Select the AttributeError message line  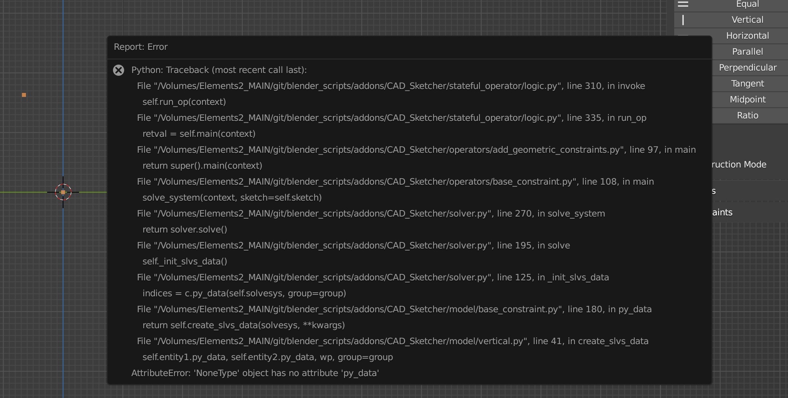pos(255,373)
